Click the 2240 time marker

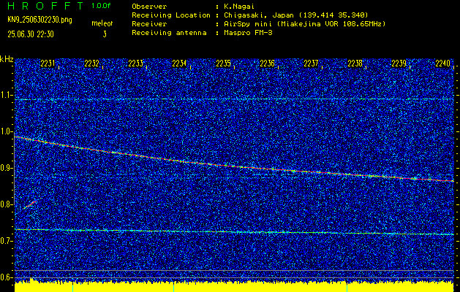pos(442,64)
